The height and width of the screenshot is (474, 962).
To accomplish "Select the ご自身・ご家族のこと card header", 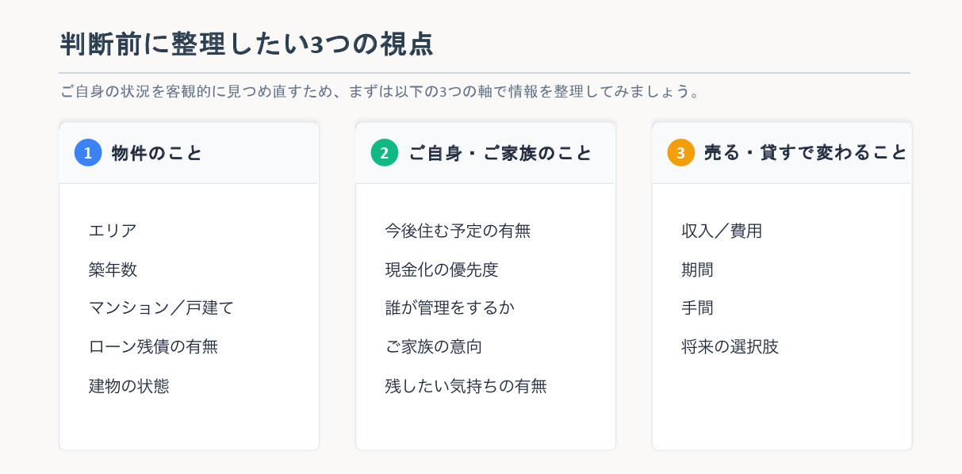I will coord(485,153).
